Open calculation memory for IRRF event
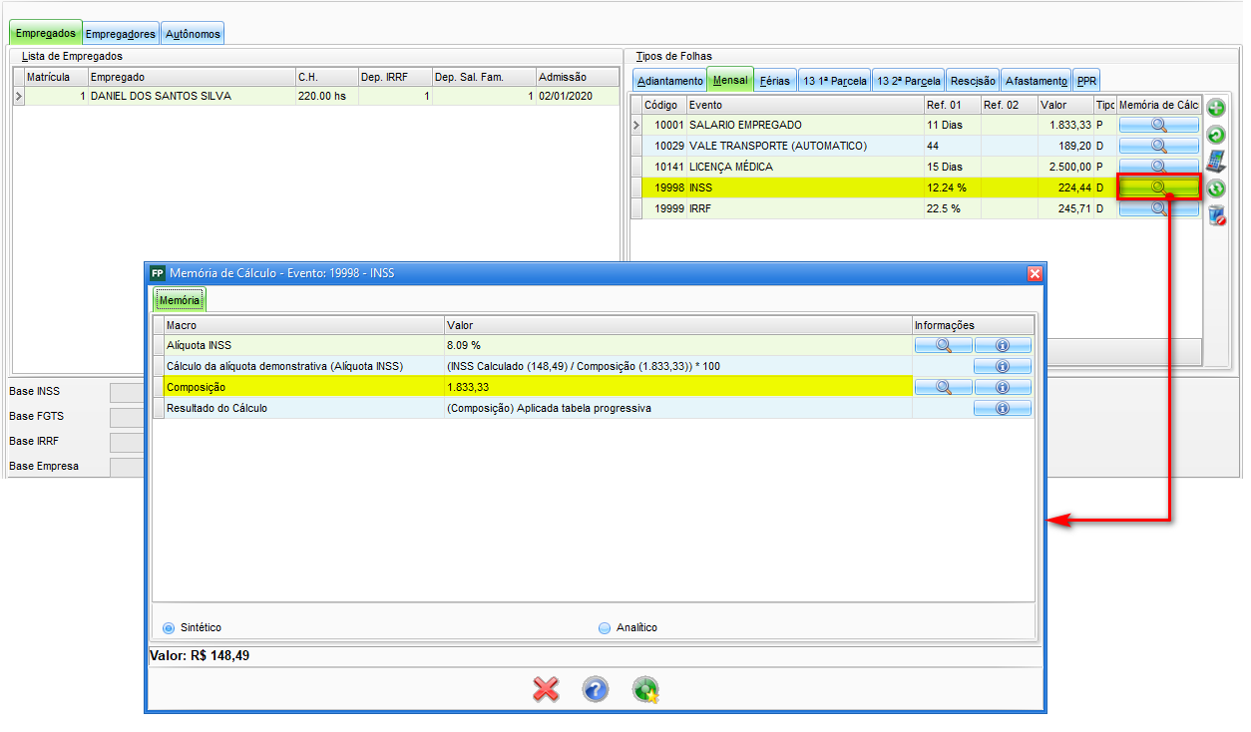Image resolution: width=1251 pixels, height=732 pixels. (1158, 208)
